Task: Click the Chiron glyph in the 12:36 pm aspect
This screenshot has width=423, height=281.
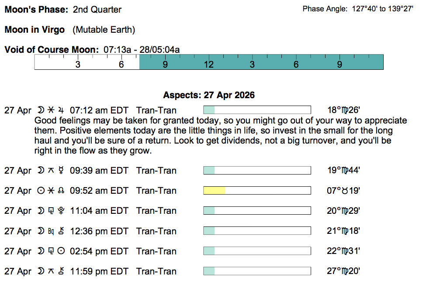Action: point(61,231)
